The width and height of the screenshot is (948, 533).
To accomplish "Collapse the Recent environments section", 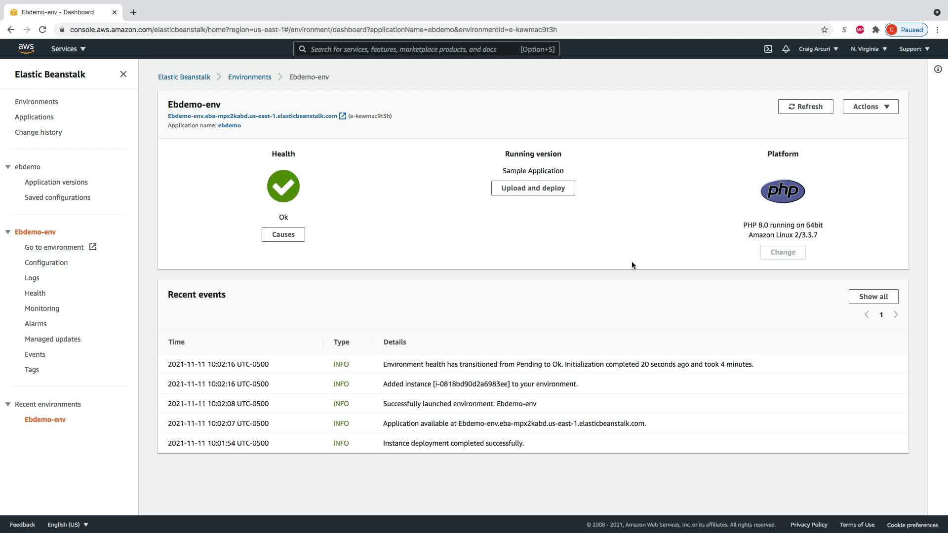I will pyautogui.click(x=8, y=404).
